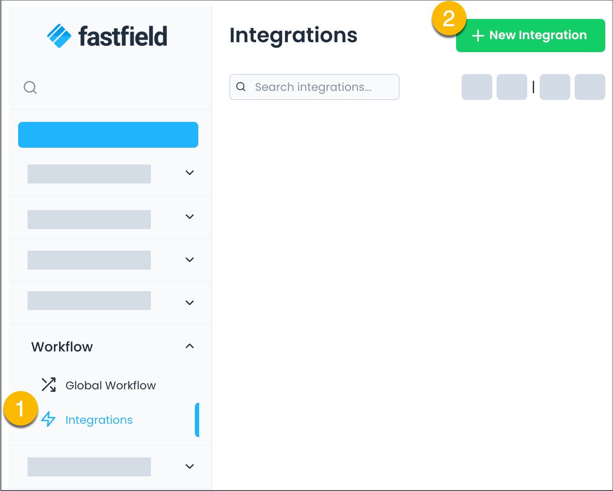Open the sidebar search magnifier
Image resolution: width=613 pixels, height=491 pixels.
(30, 87)
